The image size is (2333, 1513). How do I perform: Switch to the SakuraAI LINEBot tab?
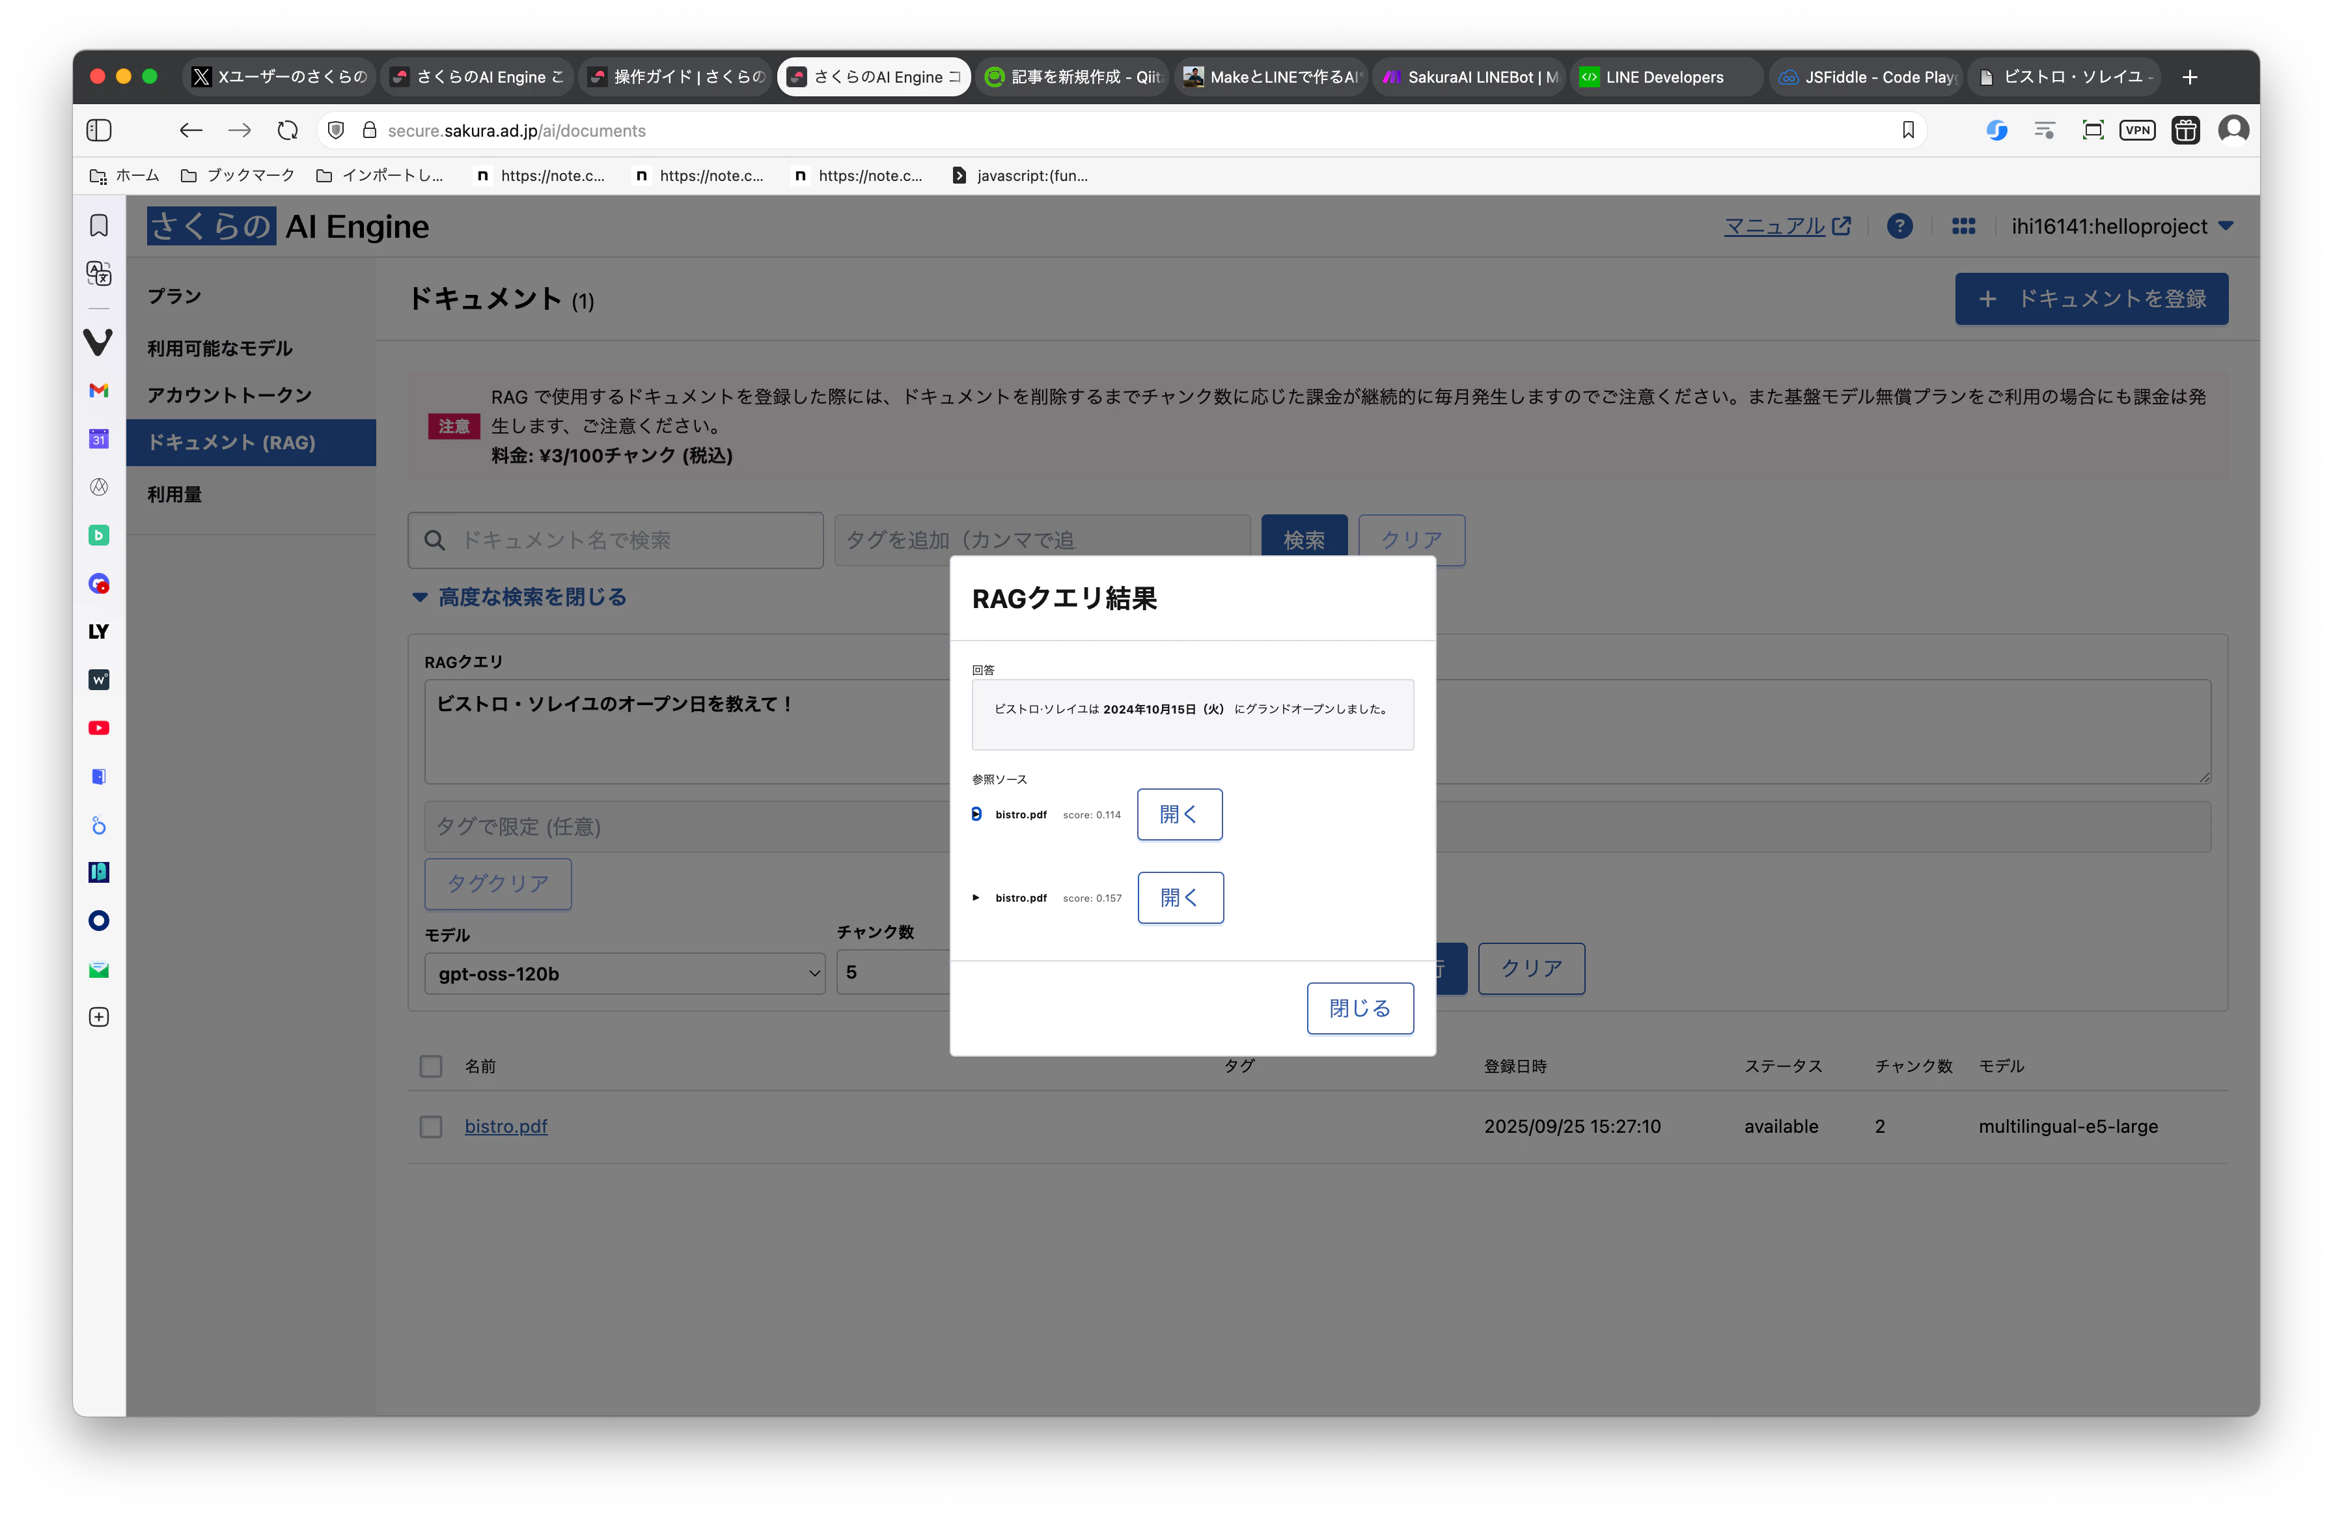(x=1469, y=76)
